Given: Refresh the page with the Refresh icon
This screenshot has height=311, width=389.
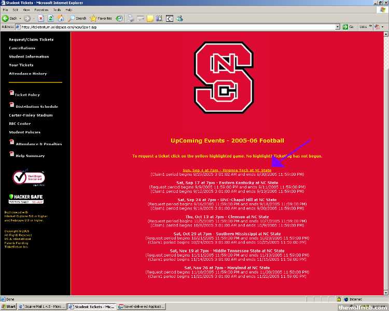Looking at the screenshot, I should pos(51,18).
